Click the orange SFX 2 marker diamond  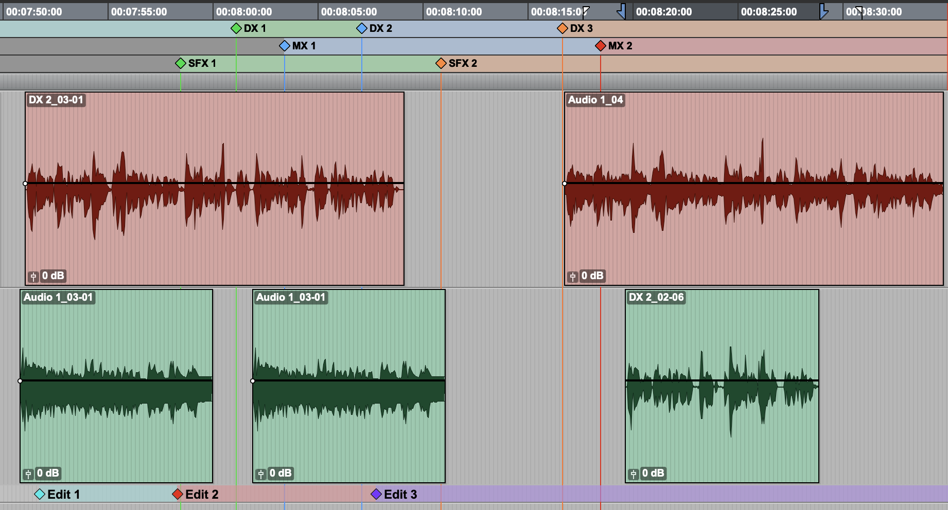coord(441,63)
